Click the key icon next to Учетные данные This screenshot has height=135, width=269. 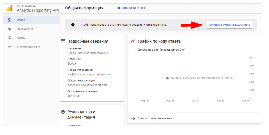(9, 47)
